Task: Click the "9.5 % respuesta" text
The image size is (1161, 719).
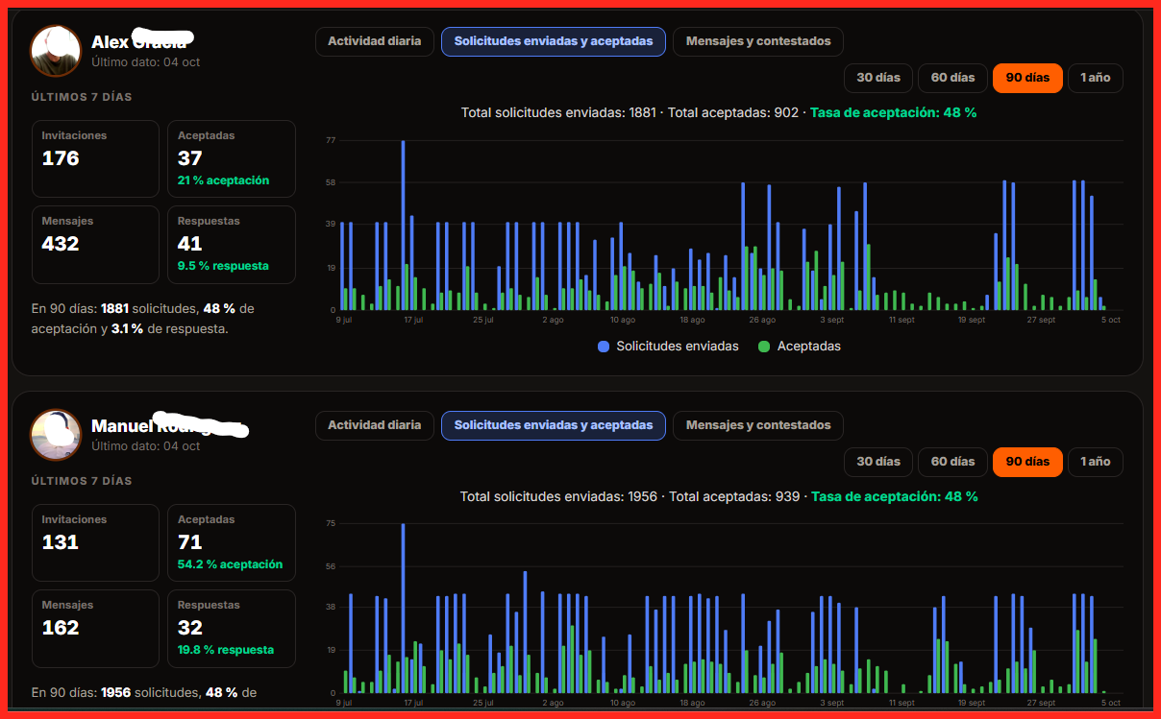Action: (223, 266)
